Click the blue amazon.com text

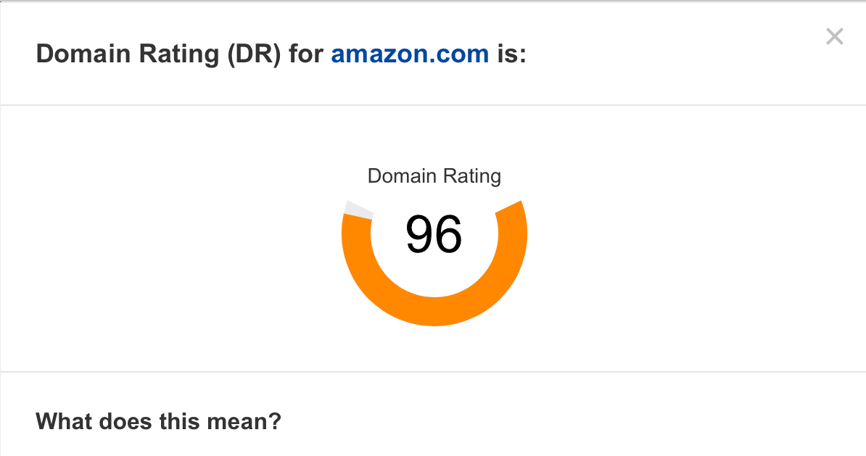pyautogui.click(x=409, y=53)
